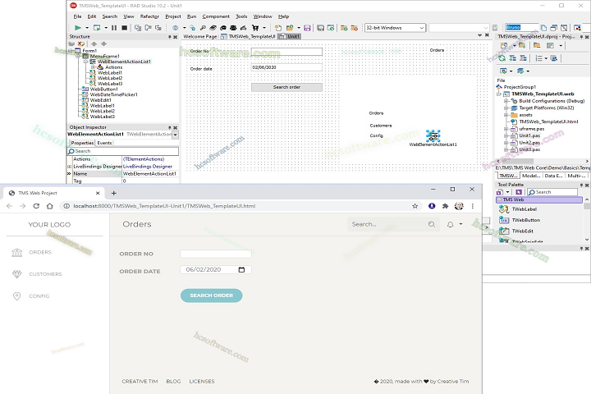Click the globe browser icon in the toolbar

click(x=176, y=28)
